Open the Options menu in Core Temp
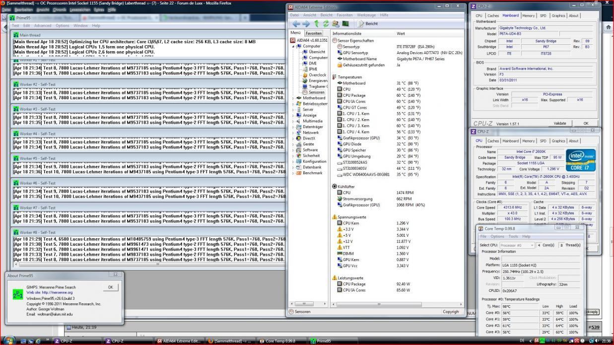This screenshot has height=345, width=614. pos(497,236)
